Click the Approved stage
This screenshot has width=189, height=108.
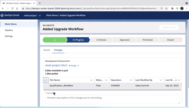click(124, 40)
